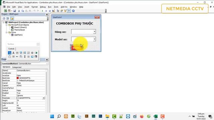The height and width of the screenshot is (120, 214).
Task: Collapse the Forms folder node
Action: (6, 32)
